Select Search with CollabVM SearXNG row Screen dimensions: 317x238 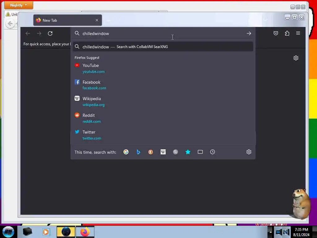[163, 47]
